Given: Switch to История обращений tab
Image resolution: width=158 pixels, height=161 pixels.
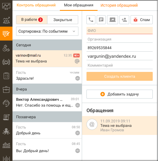Looking at the screenshot, I should pyautogui.click(x=119, y=5).
